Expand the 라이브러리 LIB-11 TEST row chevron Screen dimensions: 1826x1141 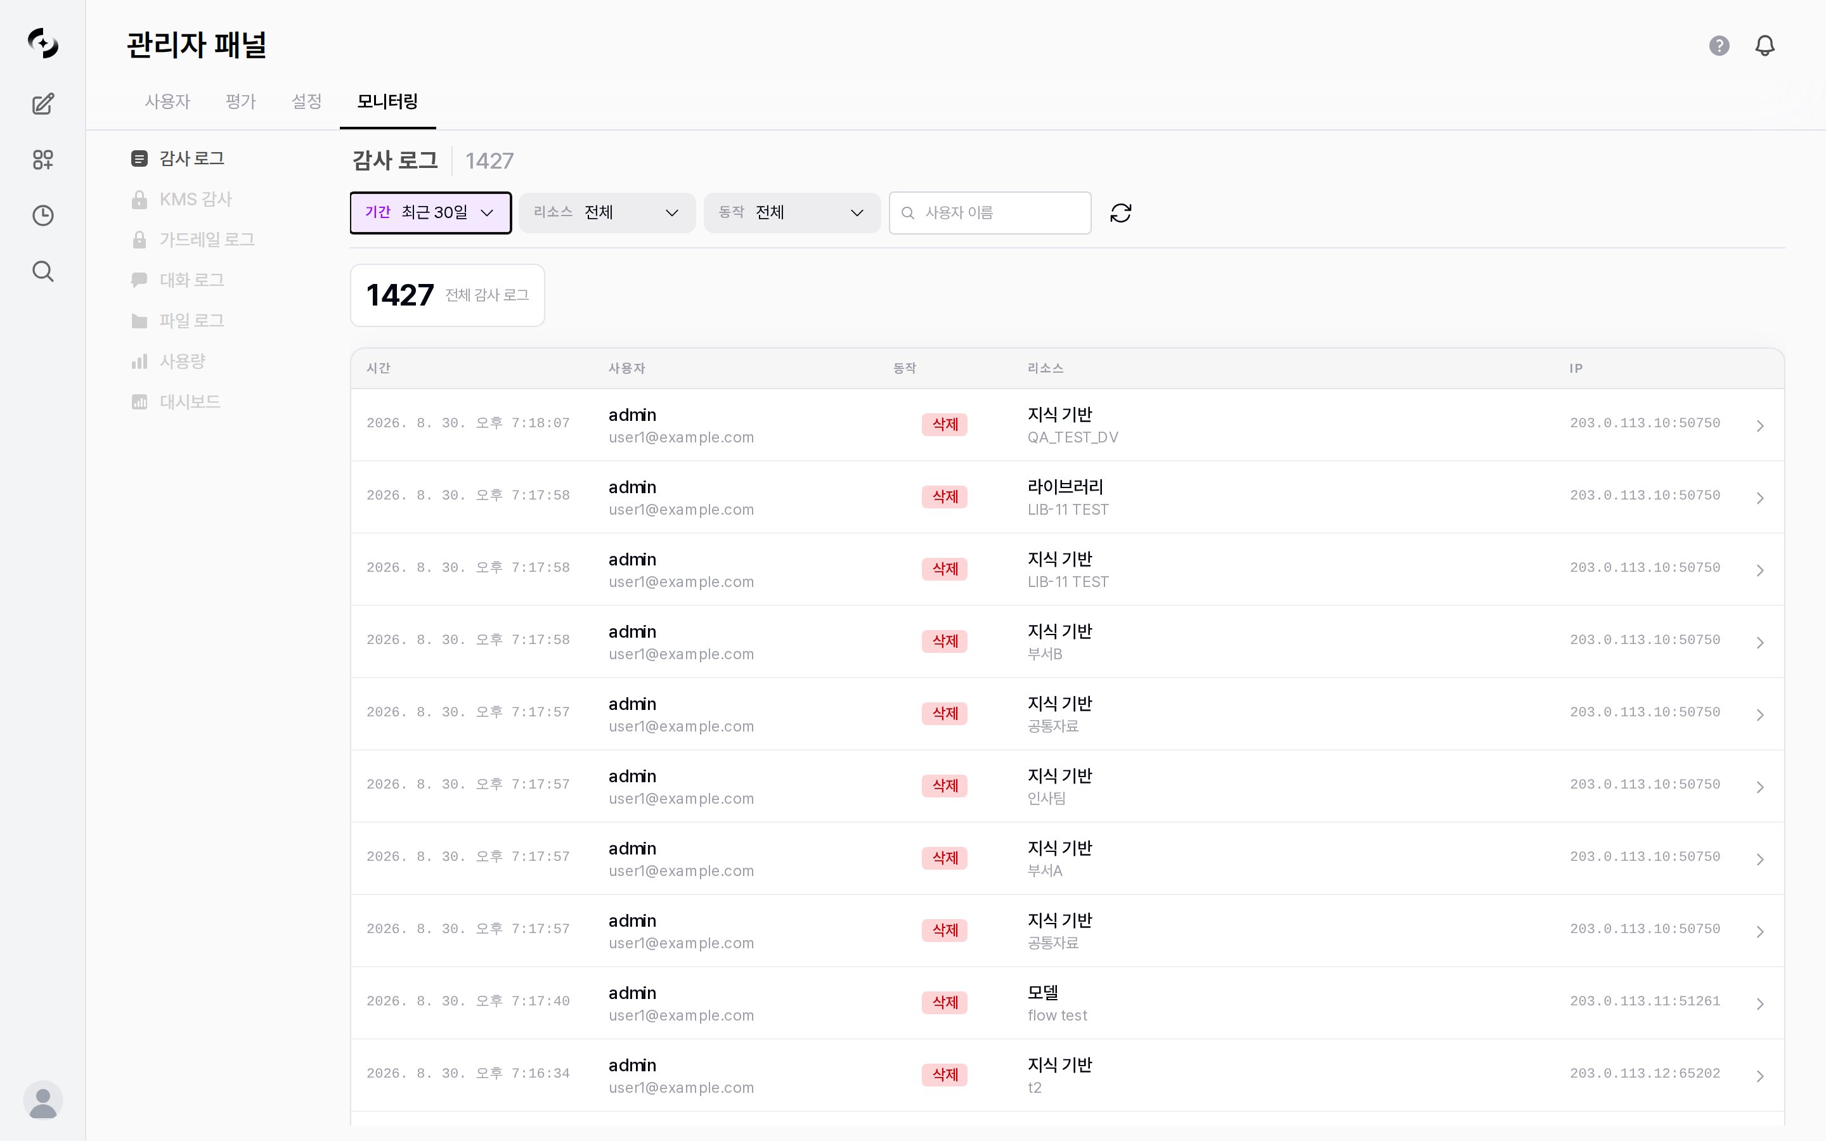point(1759,498)
